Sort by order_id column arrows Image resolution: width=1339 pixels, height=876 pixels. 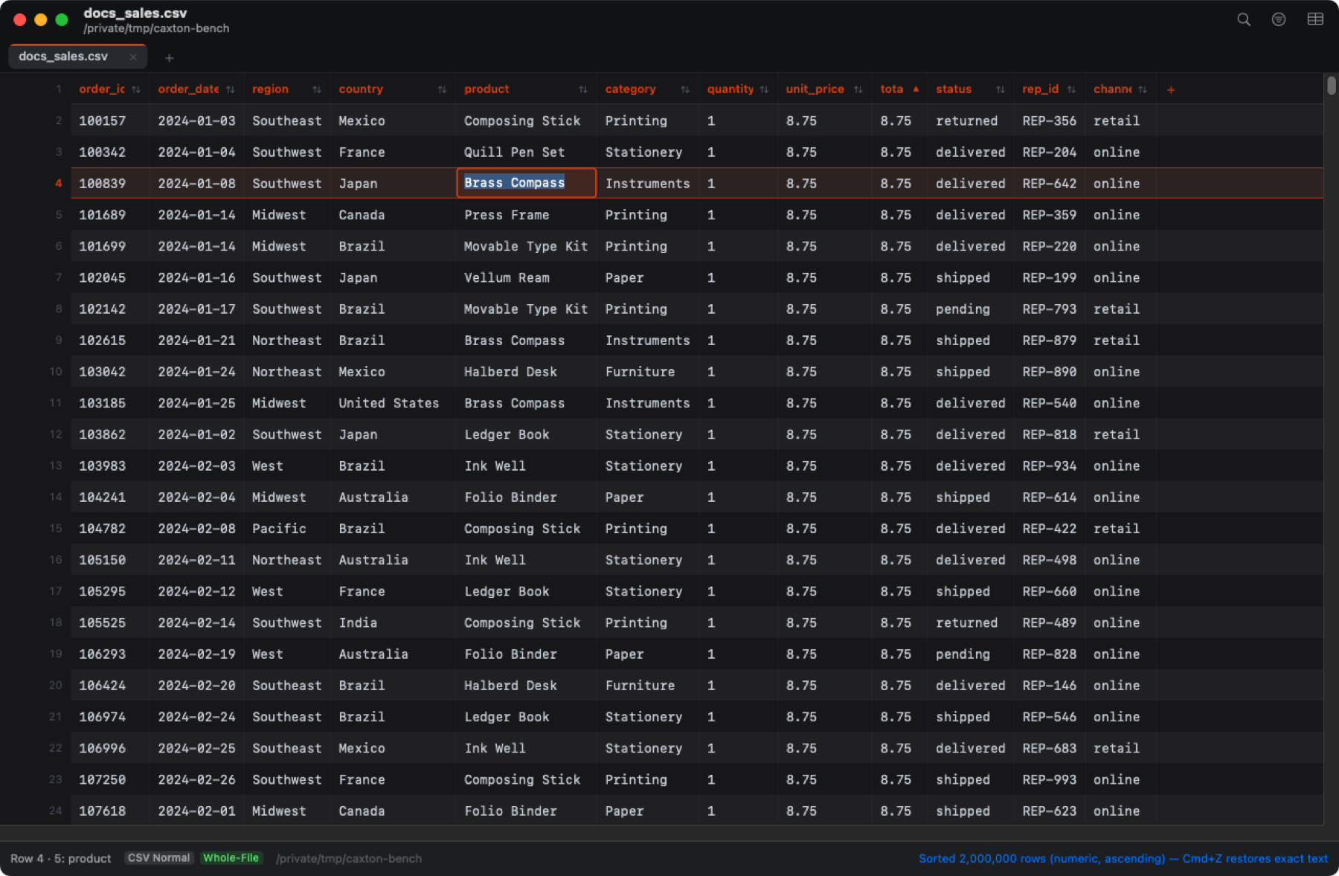tap(136, 89)
